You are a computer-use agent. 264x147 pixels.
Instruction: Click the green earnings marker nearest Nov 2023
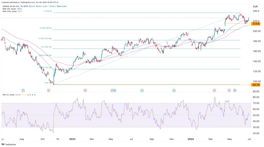click(174, 91)
